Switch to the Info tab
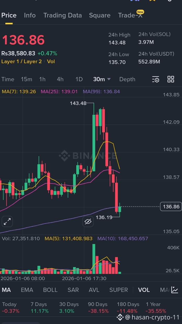Image resolution: width=182 pixels, height=324 pixels. (30, 15)
